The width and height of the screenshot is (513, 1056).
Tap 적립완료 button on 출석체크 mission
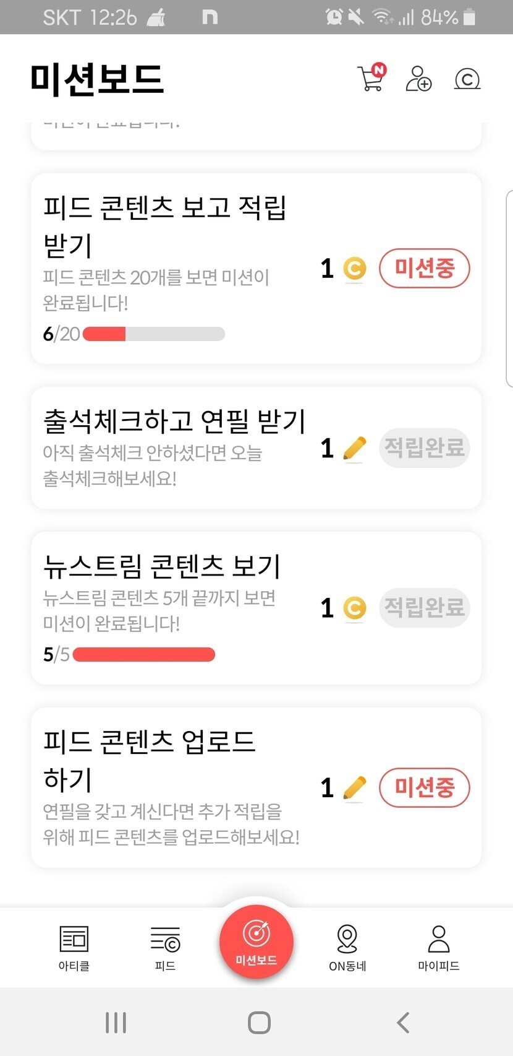pyautogui.click(x=424, y=448)
